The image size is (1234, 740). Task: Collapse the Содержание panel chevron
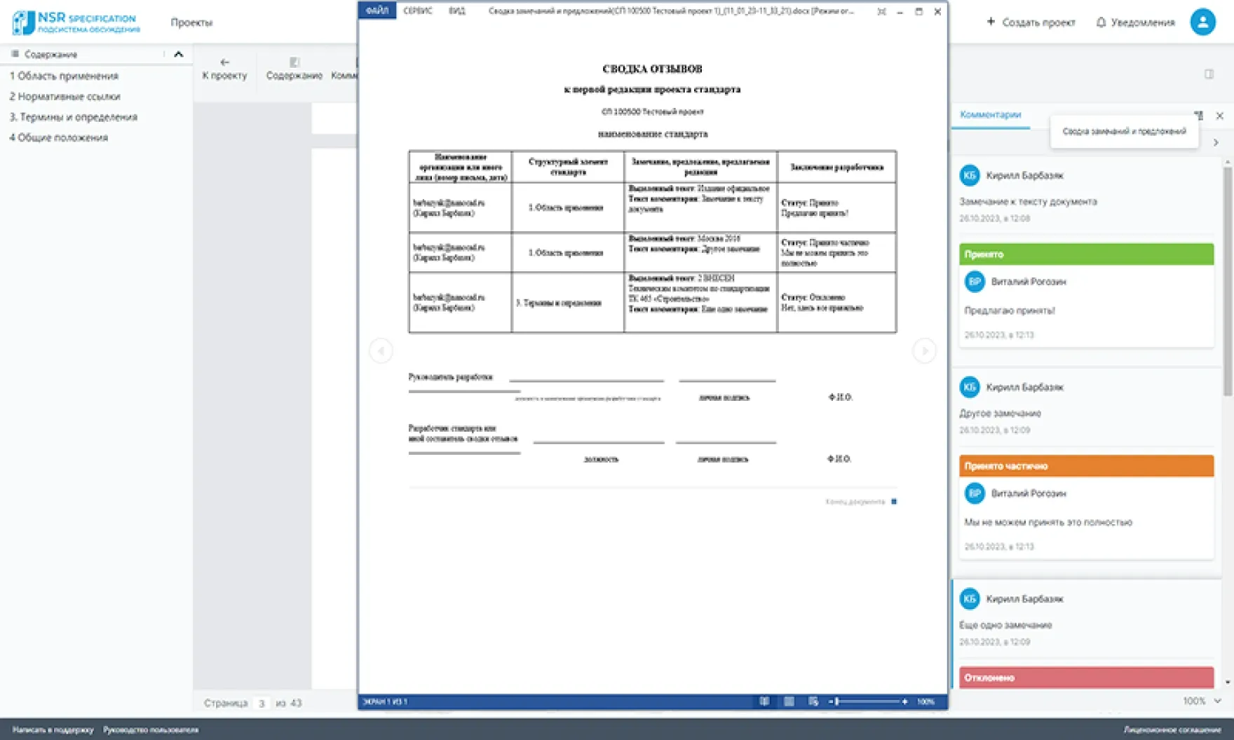[x=178, y=54]
